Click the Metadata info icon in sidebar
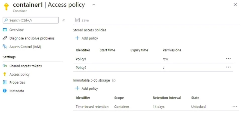The width and height of the screenshot is (242, 114). pyautogui.click(x=5, y=91)
